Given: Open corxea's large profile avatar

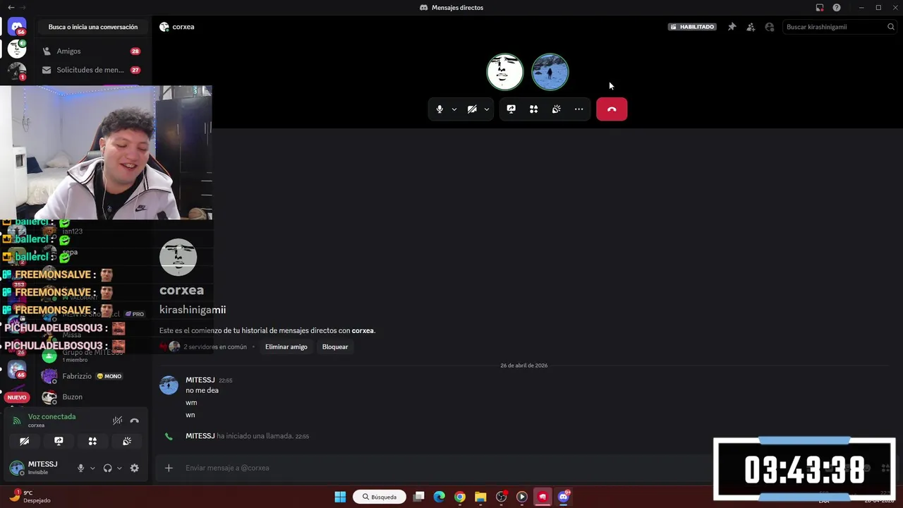Looking at the screenshot, I should coord(178,258).
